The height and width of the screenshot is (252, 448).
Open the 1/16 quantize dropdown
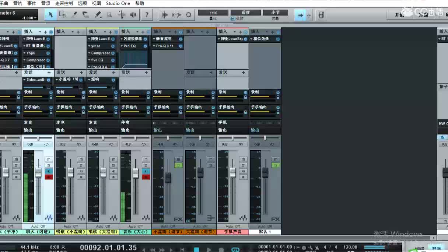213,13
